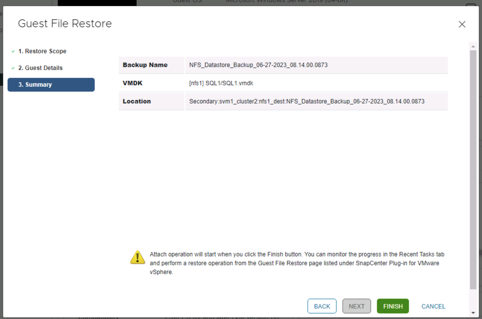
Task: Click the scrollbar down arrow
Action: (x=473, y=312)
